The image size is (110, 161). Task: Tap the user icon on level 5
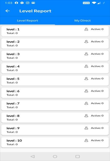pyautogui.click(x=86, y=79)
